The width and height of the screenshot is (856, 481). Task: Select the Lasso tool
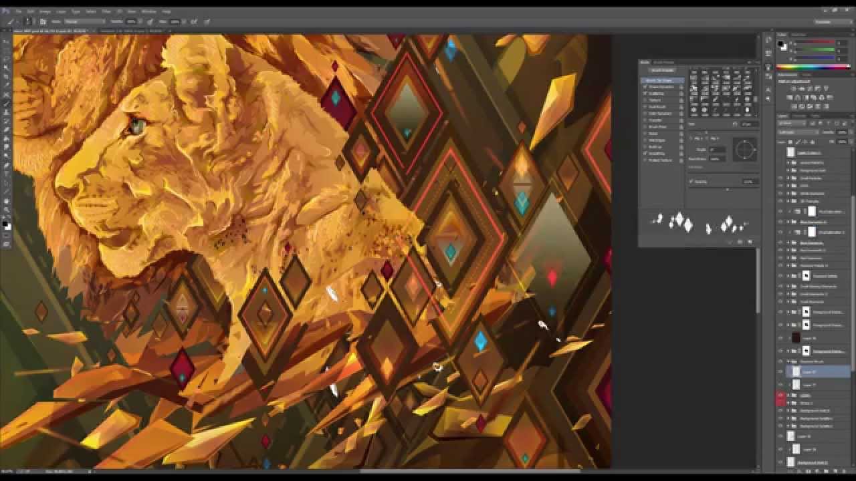[x=7, y=59]
